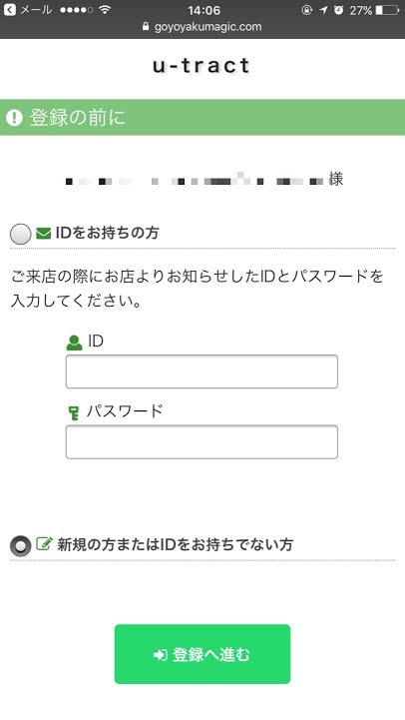Focus the ID input field
The height and width of the screenshot is (720, 405).
(202, 371)
